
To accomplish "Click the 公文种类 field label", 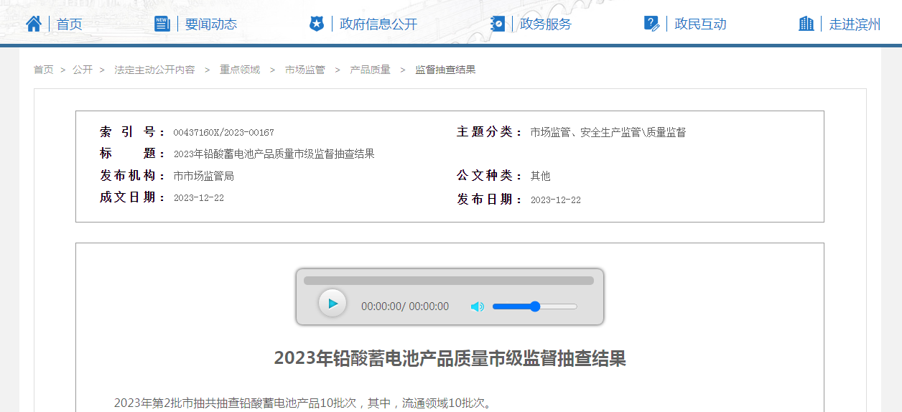I will coord(489,176).
